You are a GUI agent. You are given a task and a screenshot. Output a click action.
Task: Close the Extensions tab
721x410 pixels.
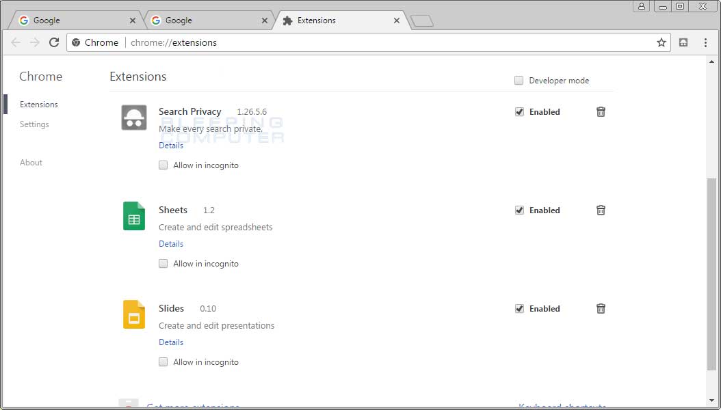396,20
